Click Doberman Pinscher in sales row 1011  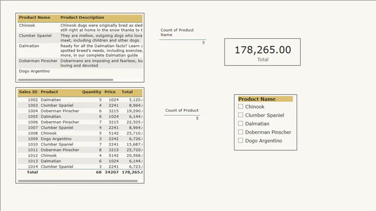(60, 150)
